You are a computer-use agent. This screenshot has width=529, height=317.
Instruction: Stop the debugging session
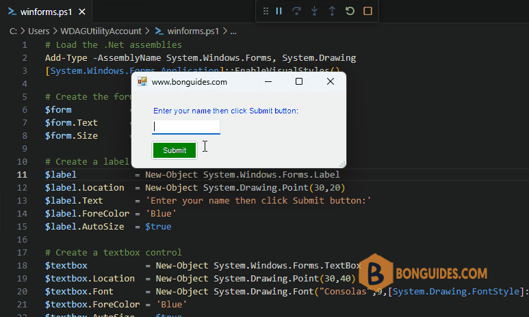(367, 11)
